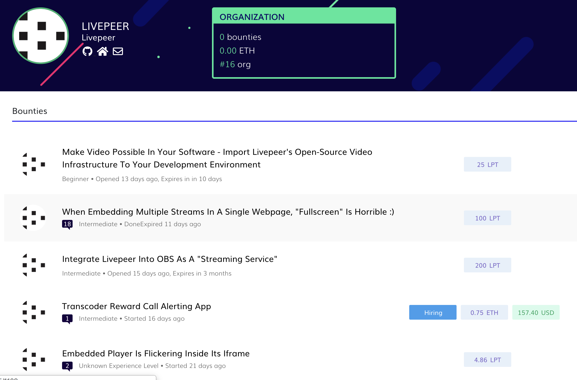Click the ORGANIZATION card header
The height and width of the screenshot is (380, 577).
[252, 17]
